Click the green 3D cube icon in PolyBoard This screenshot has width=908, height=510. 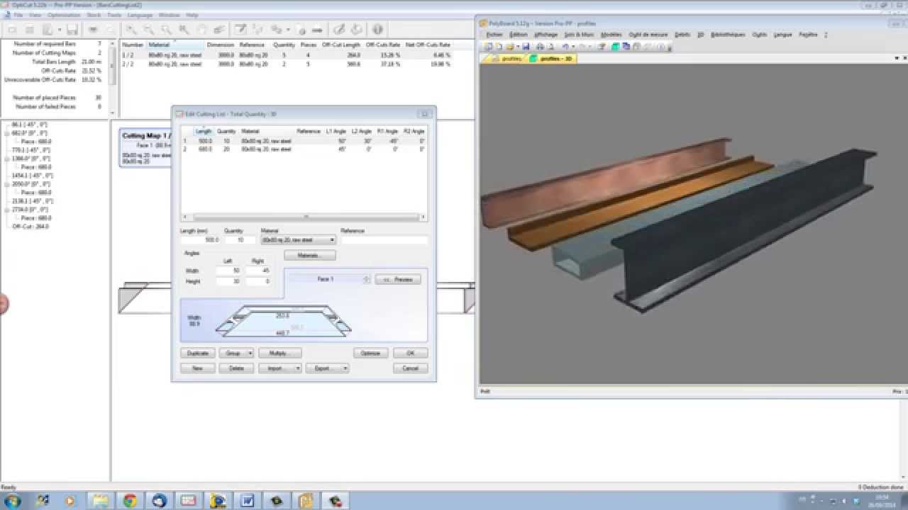click(x=616, y=47)
